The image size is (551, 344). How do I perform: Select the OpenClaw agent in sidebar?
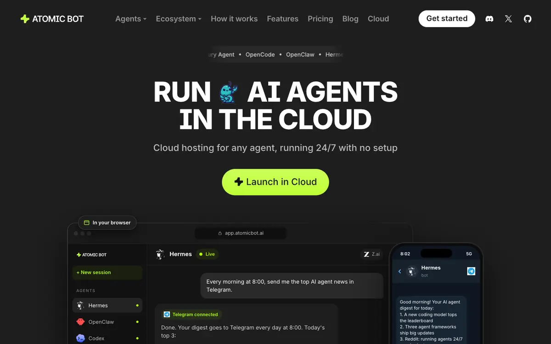tap(107, 322)
